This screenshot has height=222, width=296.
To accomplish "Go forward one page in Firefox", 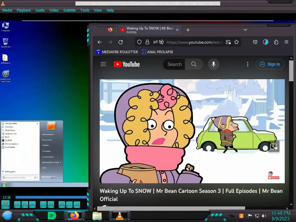I will (x=110, y=42).
